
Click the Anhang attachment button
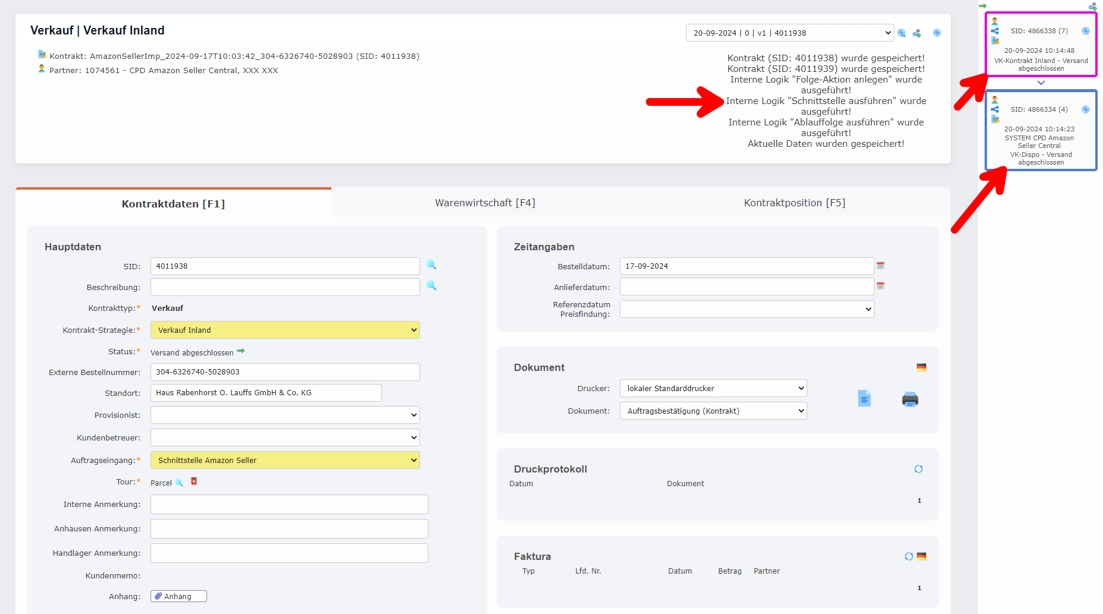pos(178,596)
